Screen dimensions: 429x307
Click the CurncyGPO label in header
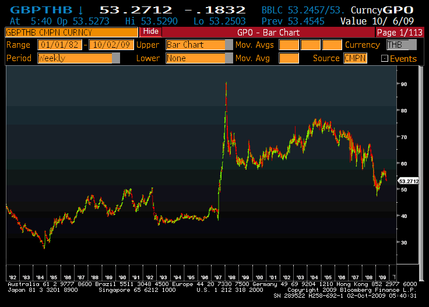(x=382, y=10)
